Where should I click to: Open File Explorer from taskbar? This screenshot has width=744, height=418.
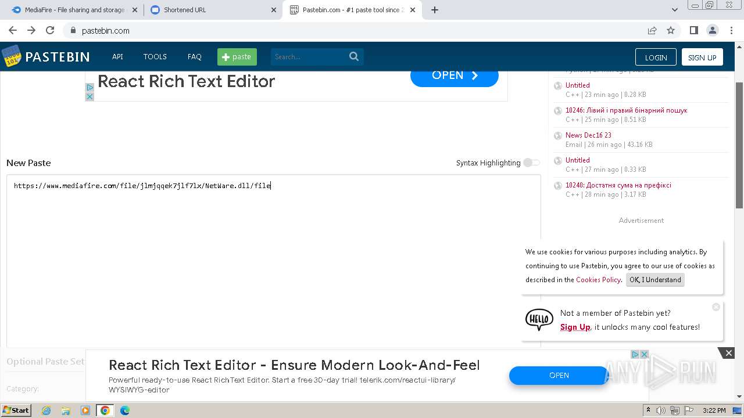tap(66, 410)
